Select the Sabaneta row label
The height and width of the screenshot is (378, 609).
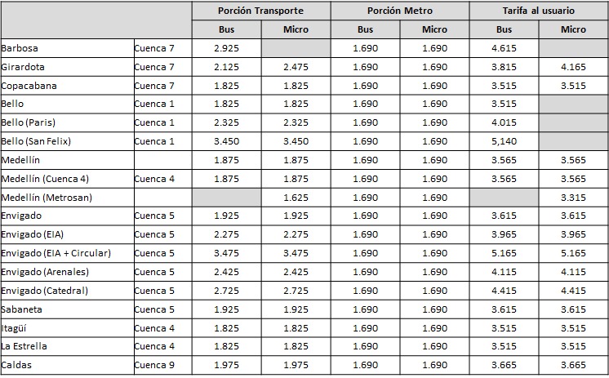point(22,309)
